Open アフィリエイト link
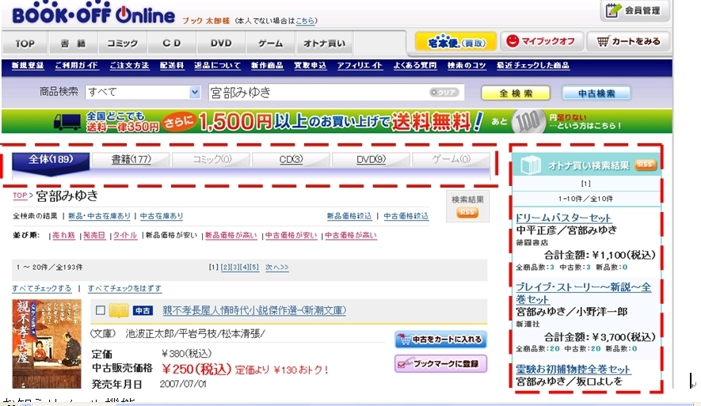This screenshot has width=701, height=406. click(360, 65)
